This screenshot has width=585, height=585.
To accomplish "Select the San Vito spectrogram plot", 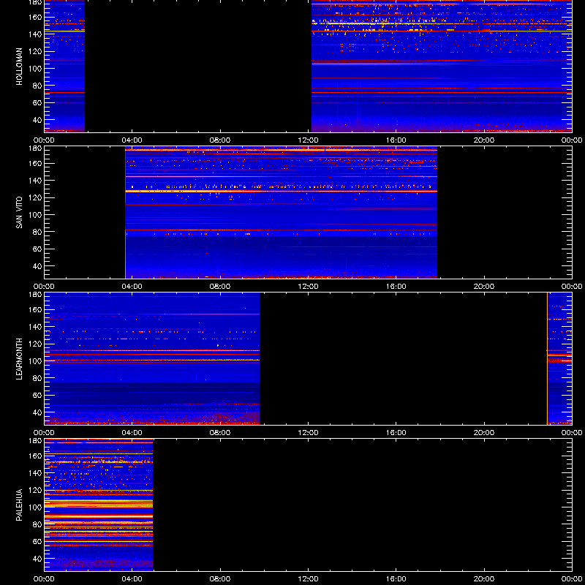I will click(x=281, y=213).
